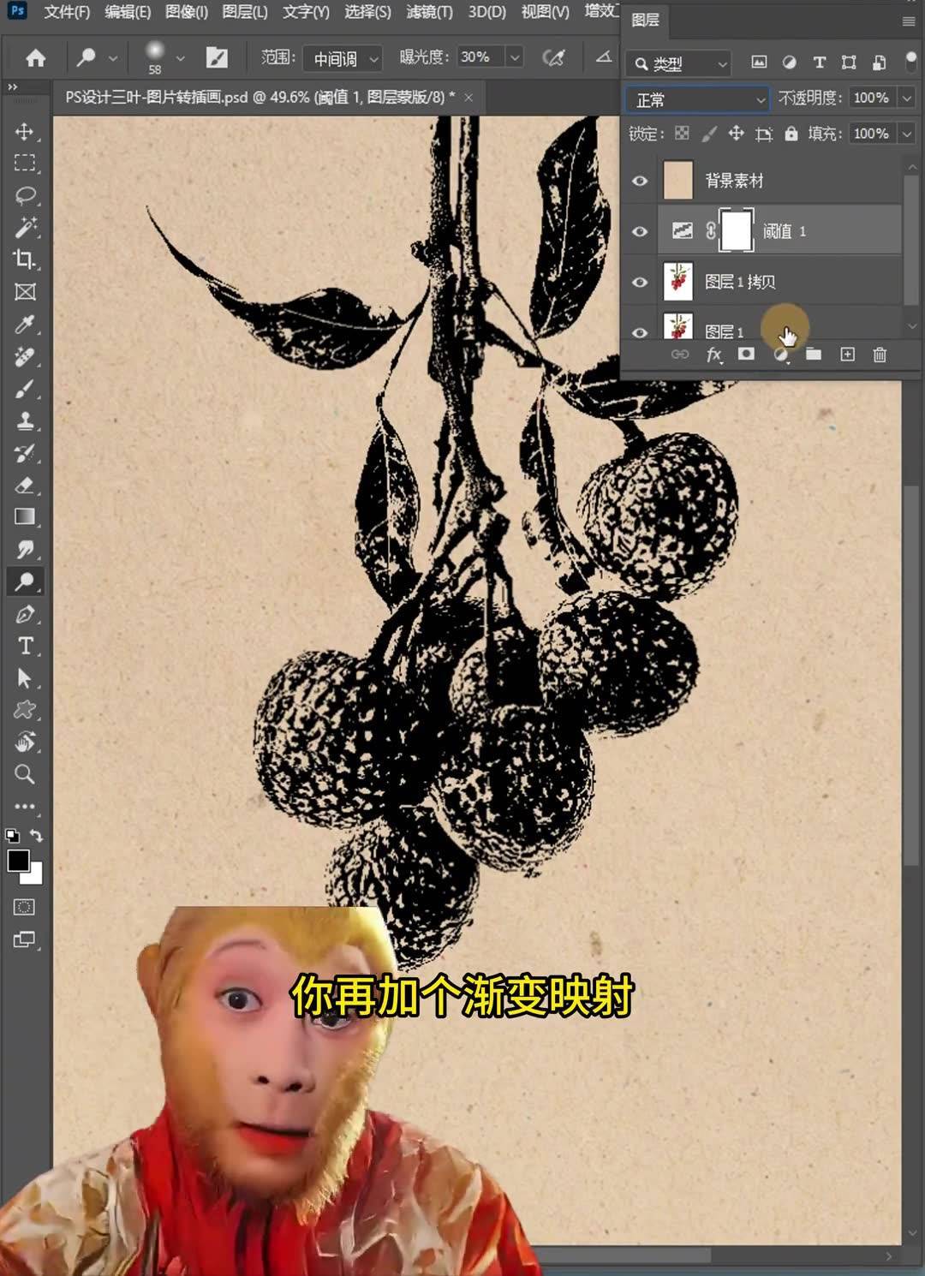Select the Move tool
925x1276 pixels.
click(25, 132)
